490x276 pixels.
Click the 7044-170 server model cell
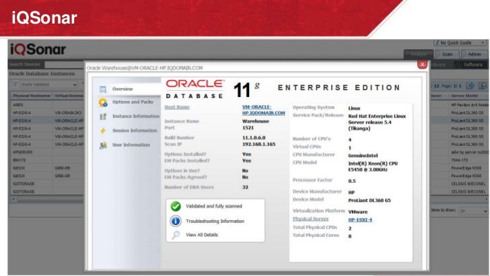(x=459, y=160)
